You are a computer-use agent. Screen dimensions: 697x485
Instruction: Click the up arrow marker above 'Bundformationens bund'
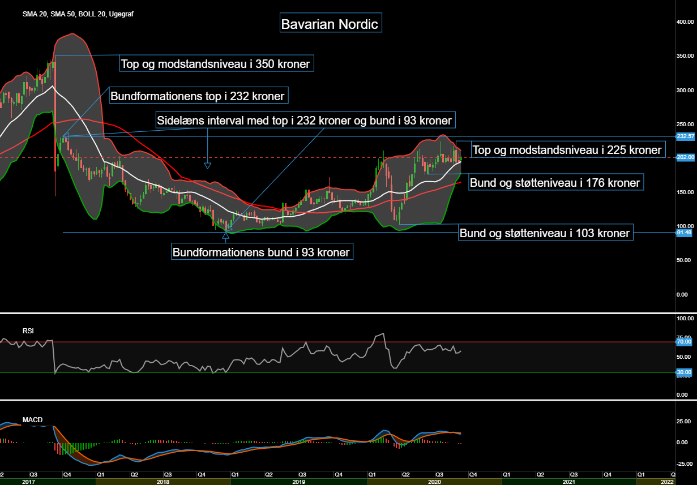coord(225,237)
